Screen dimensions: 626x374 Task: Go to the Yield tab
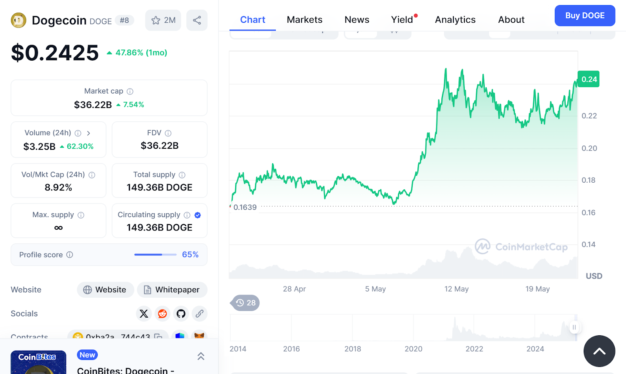(x=402, y=20)
